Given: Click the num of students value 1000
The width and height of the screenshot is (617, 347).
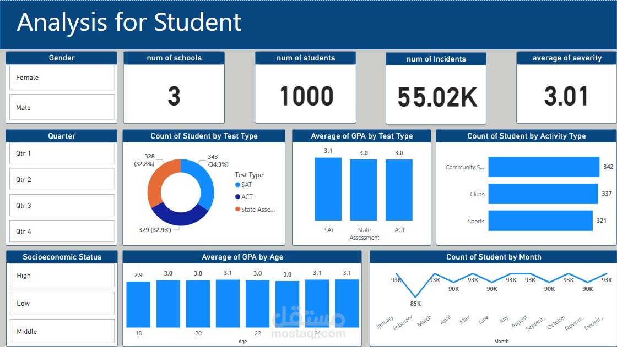Looking at the screenshot, I should coord(306,96).
